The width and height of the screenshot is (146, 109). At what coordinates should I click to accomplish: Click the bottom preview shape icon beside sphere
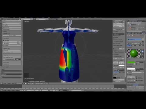143,57
